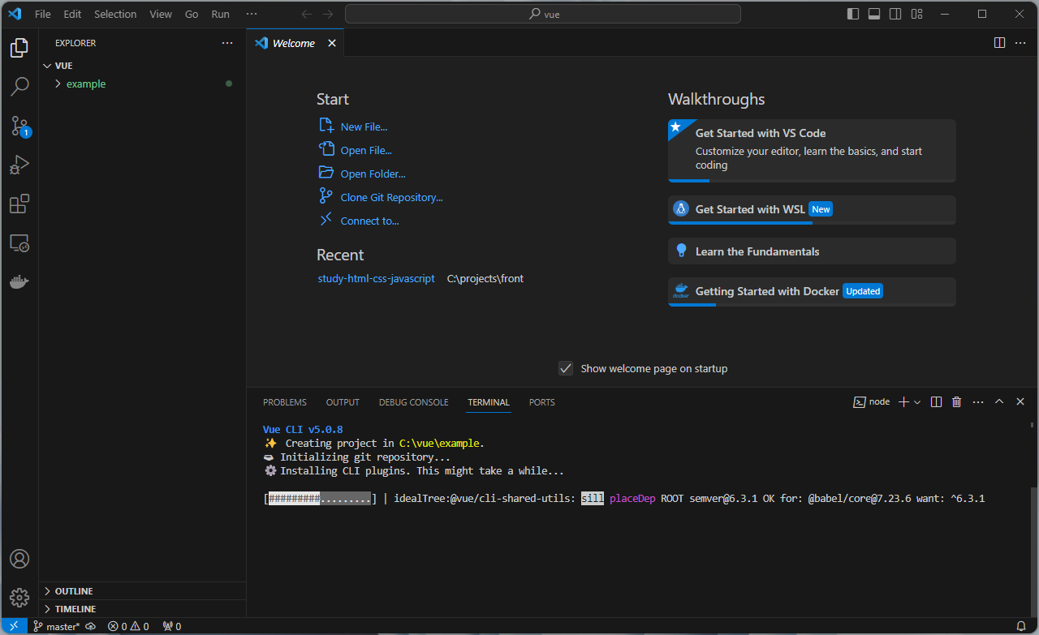Open the Manage gear icon

pyautogui.click(x=19, y=598)
